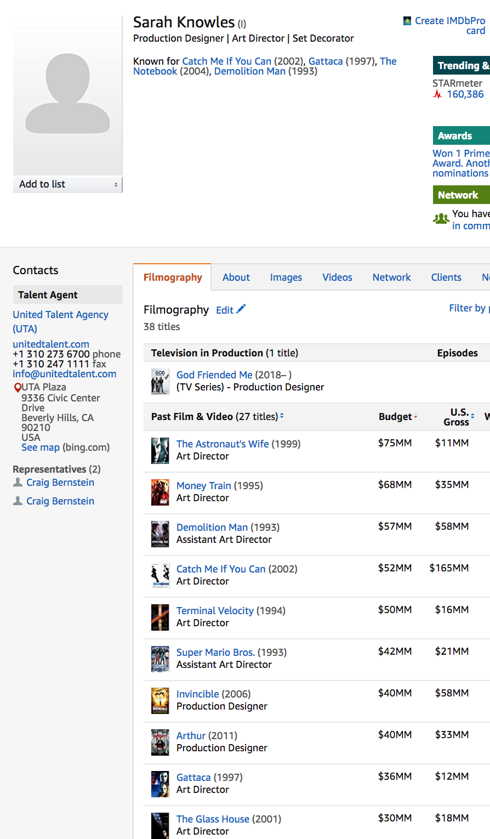This screenshot has height=839, width=490.
Task: Open the Arthur title link
Action: 191,736
